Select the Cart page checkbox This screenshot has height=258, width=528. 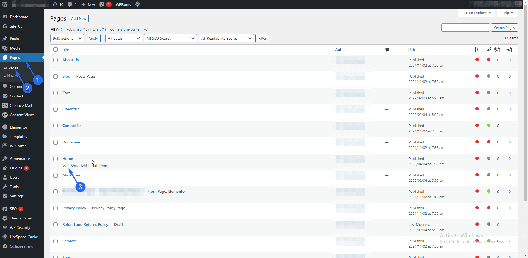pyautogui.click(x=56, y=93)
